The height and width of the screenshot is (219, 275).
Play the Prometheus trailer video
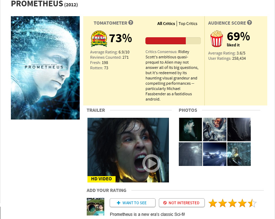point(151,163)
